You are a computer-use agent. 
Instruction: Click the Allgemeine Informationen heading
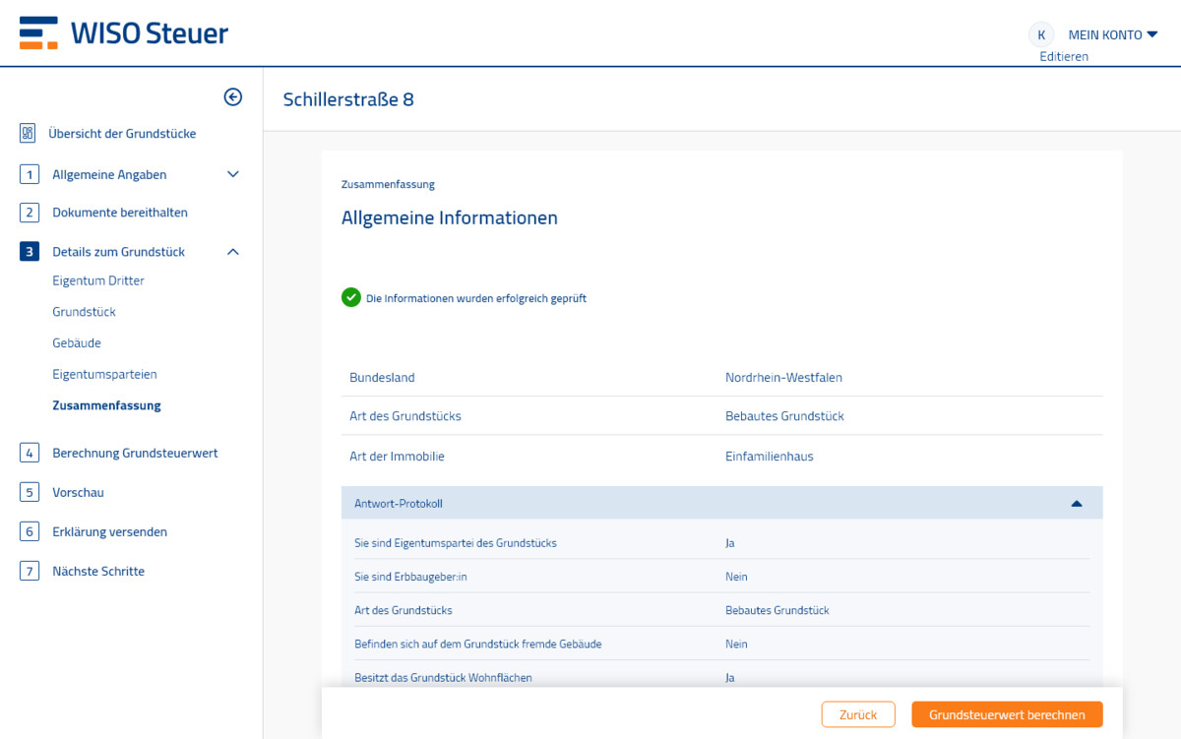(450, 217)
